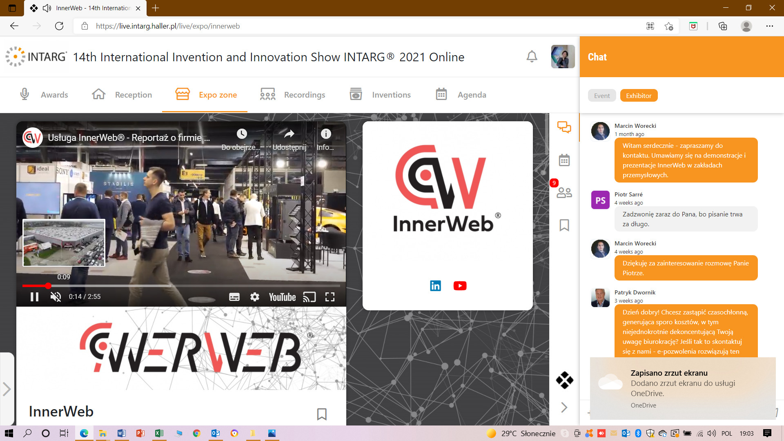The image size is (784, 441).
Task: Click the four-diamond logo in side rail
Action: point(564,380)
